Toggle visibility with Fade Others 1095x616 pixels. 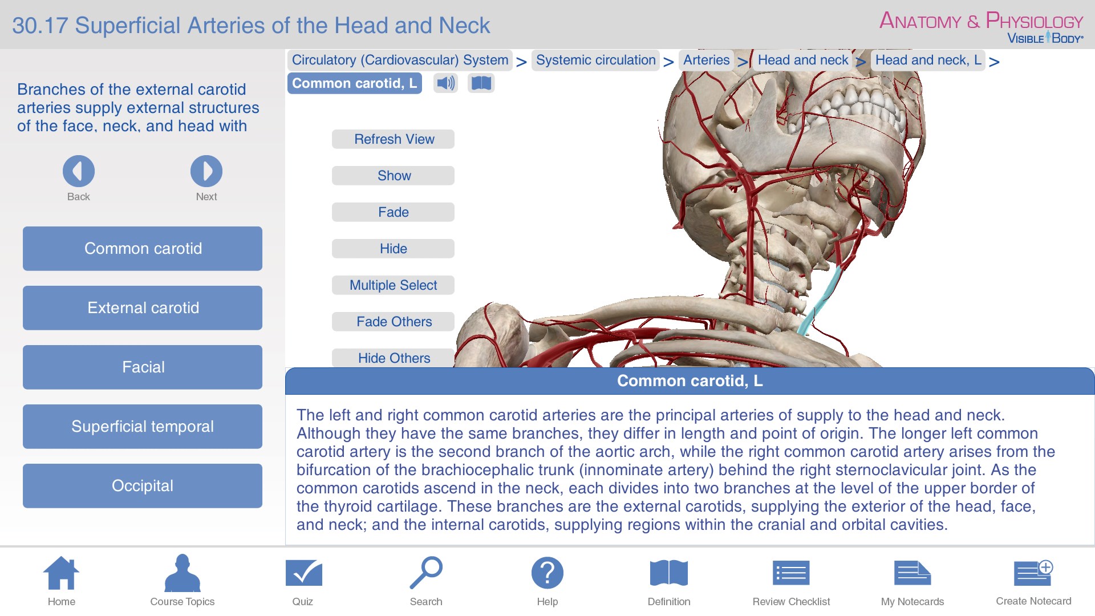click(392, 322)
